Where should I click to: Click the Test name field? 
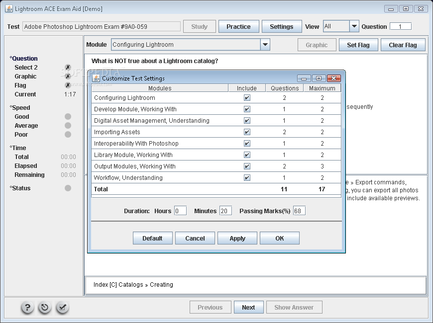click(x=102, y=26)
